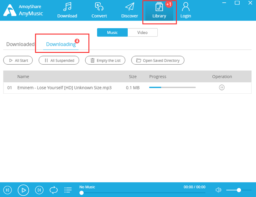The image size is (256, 197).
Task: Toggle the repeat loop mode
Action: click(54, 190)
